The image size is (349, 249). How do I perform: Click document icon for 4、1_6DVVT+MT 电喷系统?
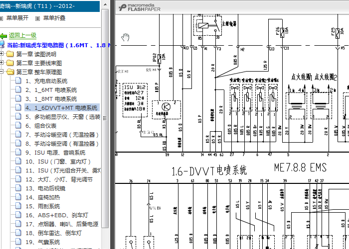pyautogui.click(x=18, y=107)
